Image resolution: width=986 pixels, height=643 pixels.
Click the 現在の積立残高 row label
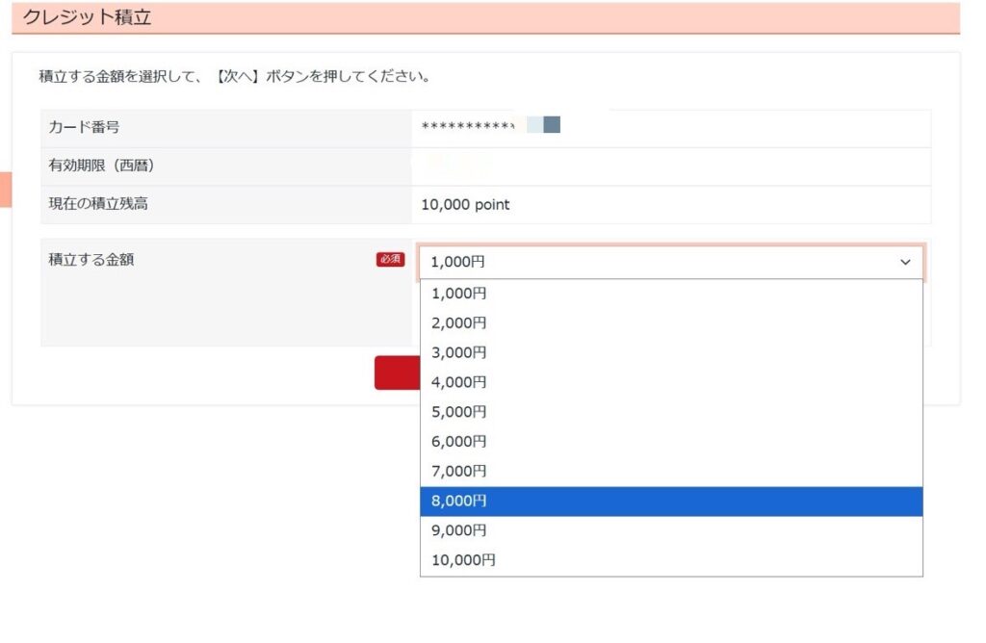coord(98,203)
